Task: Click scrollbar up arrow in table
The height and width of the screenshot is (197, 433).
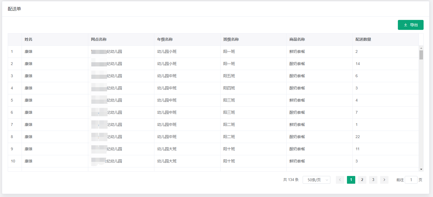Action: pos(421,48)
